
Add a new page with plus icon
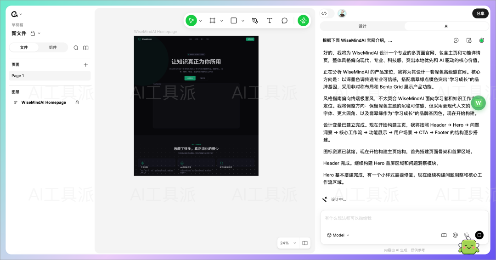tap(86, 64)
